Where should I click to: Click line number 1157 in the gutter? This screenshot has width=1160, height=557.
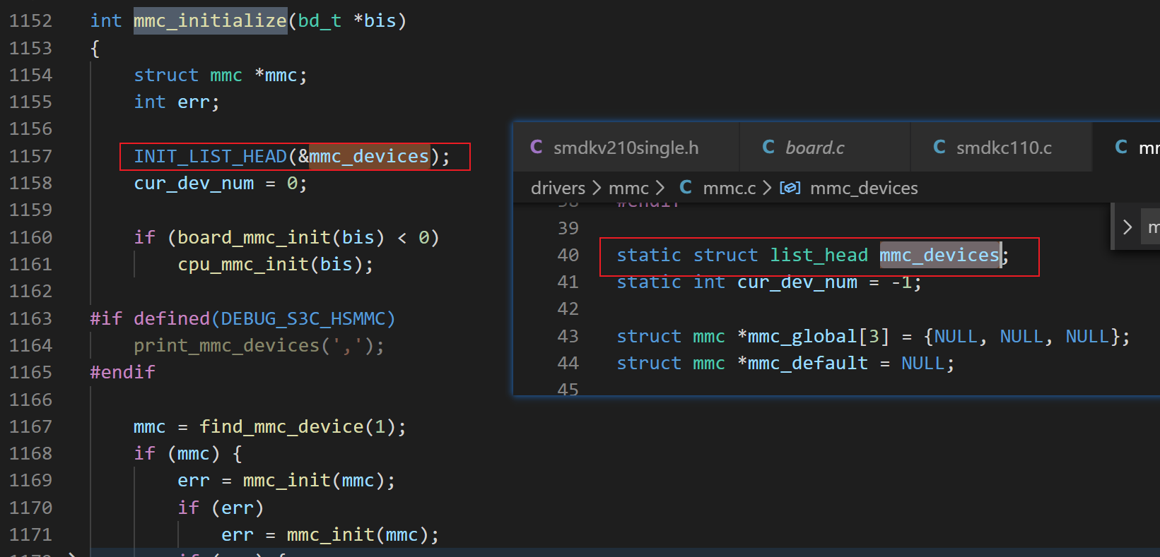point(30,156)
